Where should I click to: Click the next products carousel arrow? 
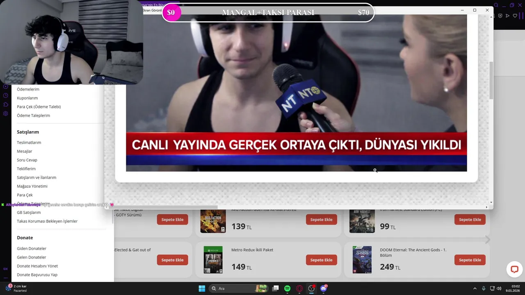[x=488, y=240]
